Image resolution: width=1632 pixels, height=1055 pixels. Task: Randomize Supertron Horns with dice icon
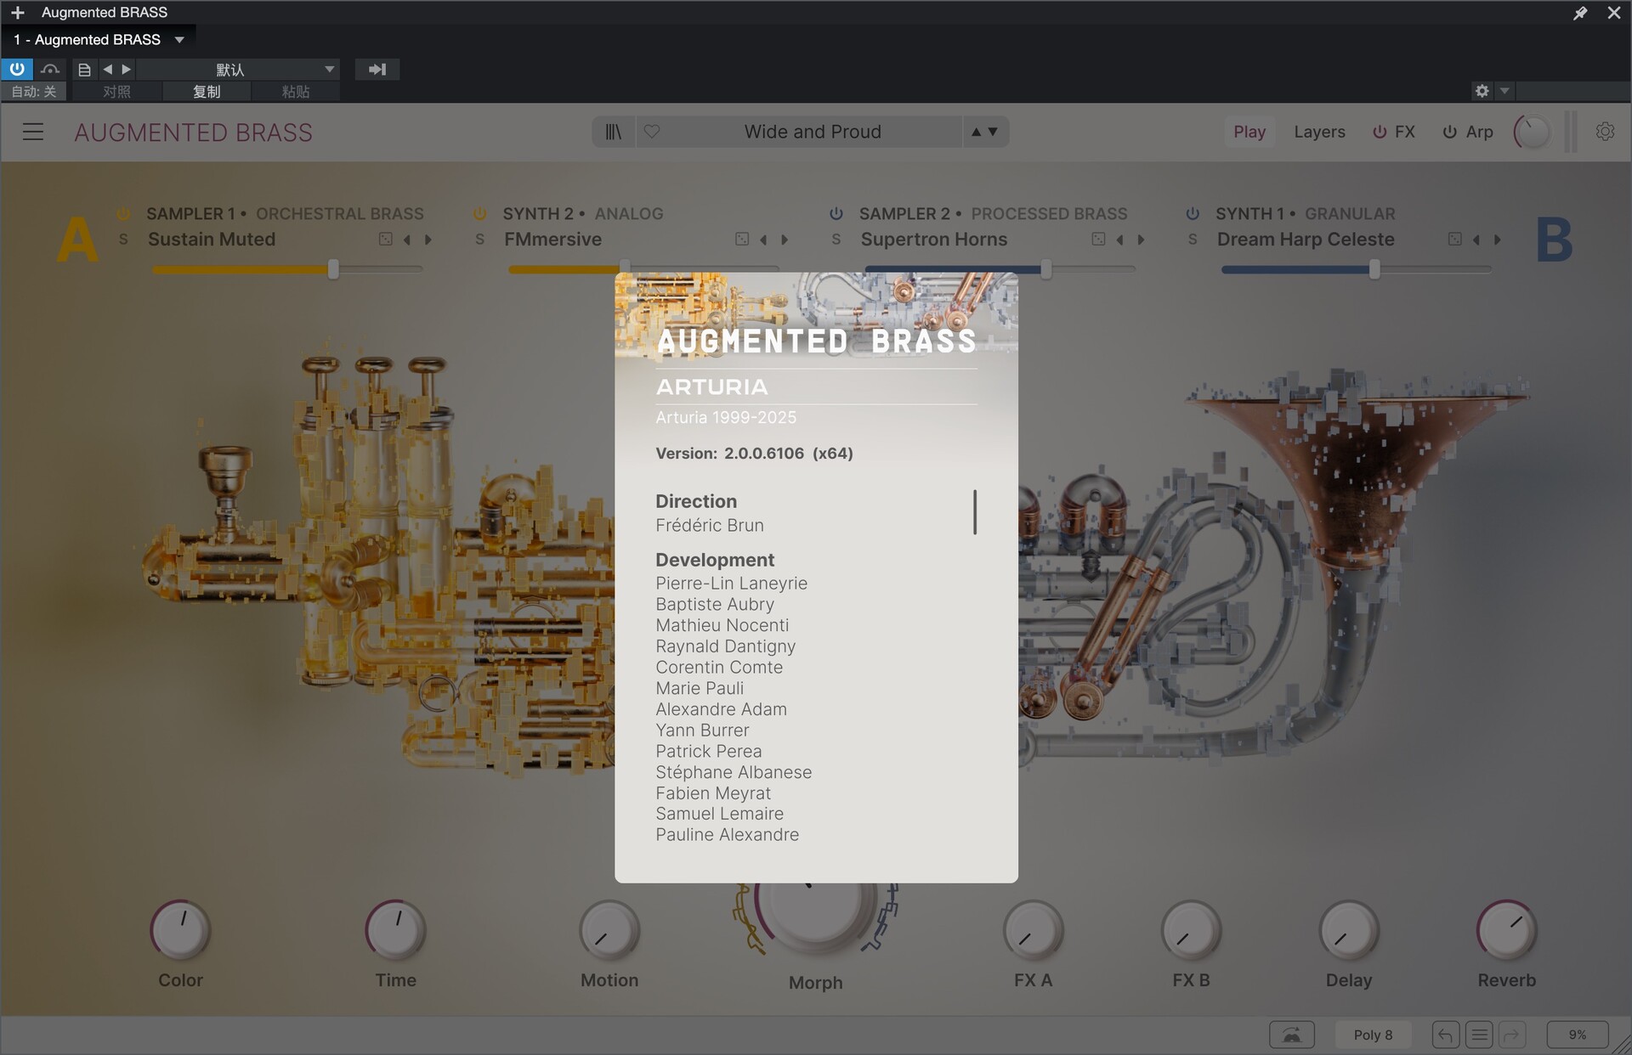coord(1098,240)
